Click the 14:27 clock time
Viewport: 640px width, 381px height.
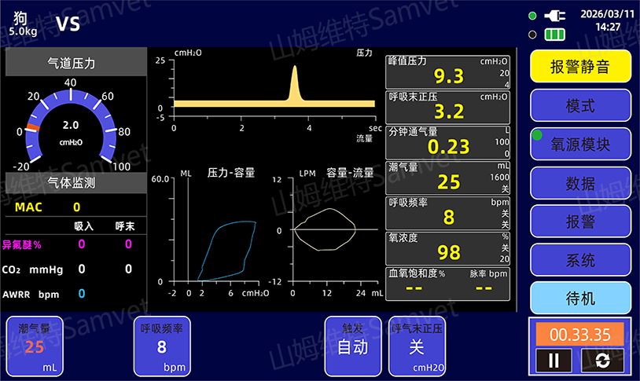pos(608,27)
